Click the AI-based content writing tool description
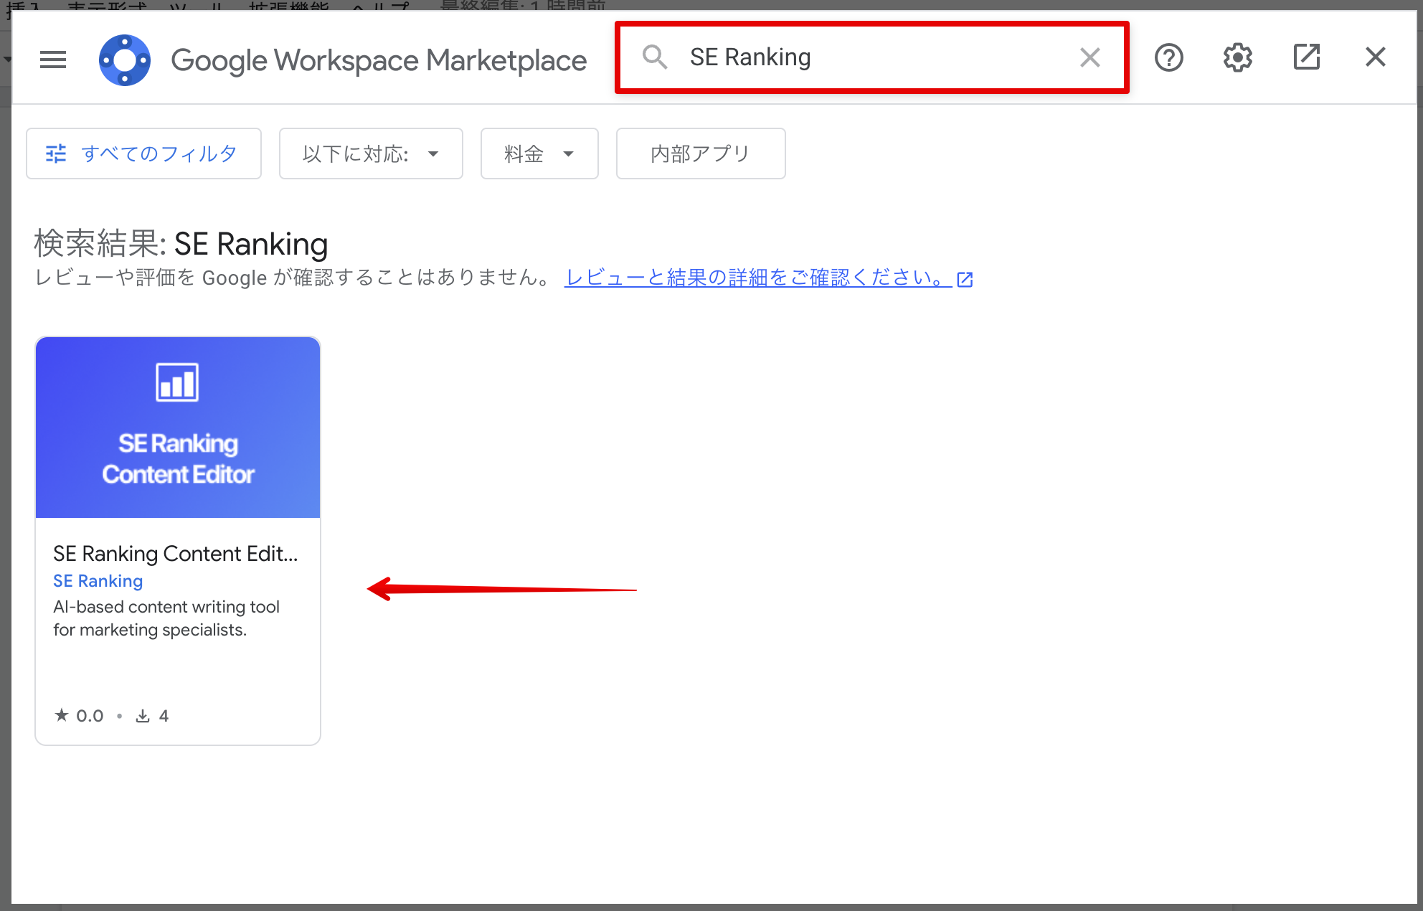1423x911 pixels. [x=166, y=618]
